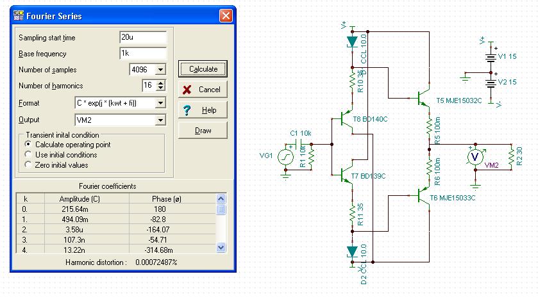Click the harmonic distortion value 0.00072487%

[156, 262]
